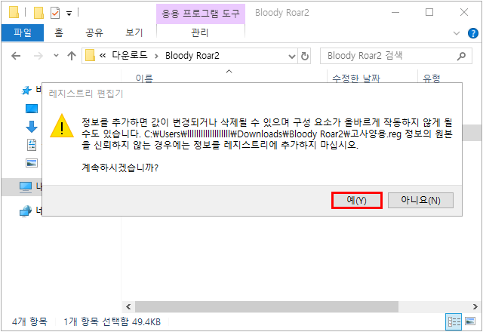Switch to details view icon
This screenshot has width=483, height=332.
(x=454, y=321)
